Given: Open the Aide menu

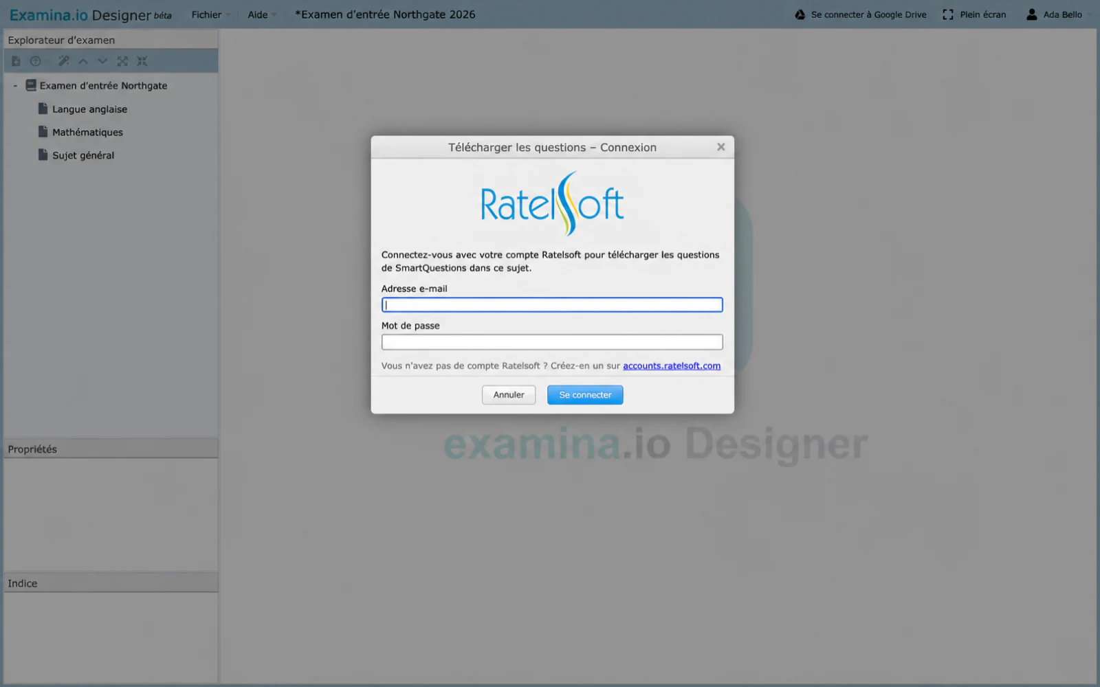Looking at the screenshot, I should 262,14.
